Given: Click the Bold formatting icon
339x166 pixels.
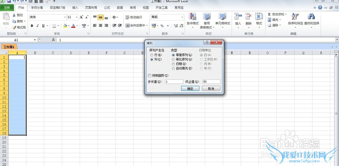Looking at the screenshot, I should coord(32,26).
